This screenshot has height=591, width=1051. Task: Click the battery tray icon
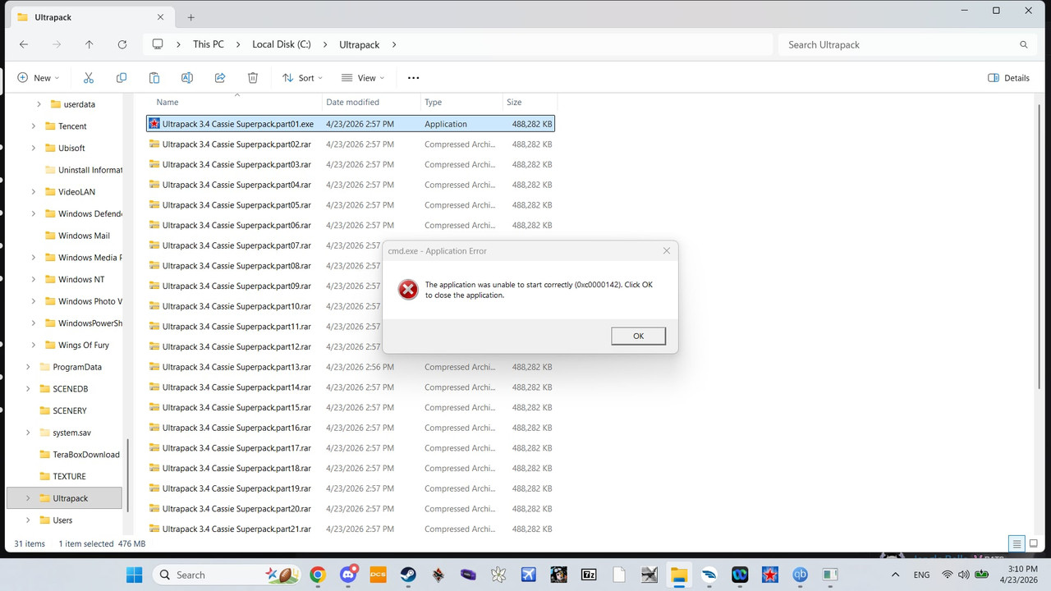tap(980, 575)
